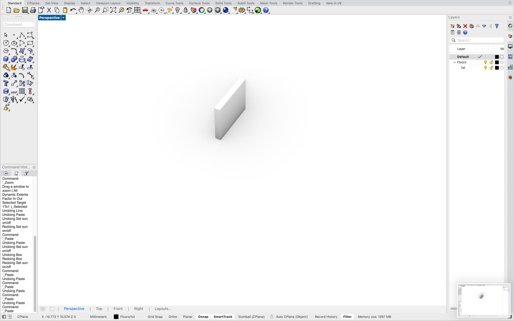The height and width of the screenshot is (321, 514).
Task: Click the Text tool icon
Action: 6,83
